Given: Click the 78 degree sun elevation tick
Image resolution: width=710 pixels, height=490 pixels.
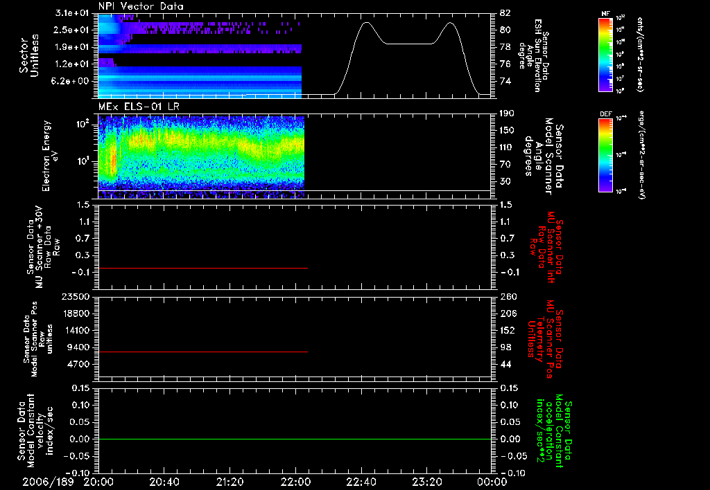Looking at the screenshot, I should [505, 47].
